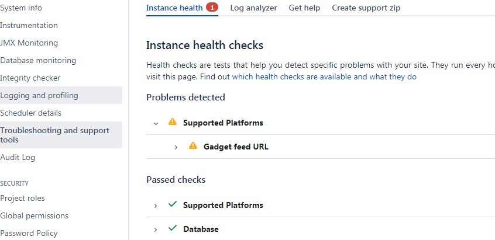Expand the Gadget feed URL details
The width and height of the screenshot is (495, 240).
pyautogui.click(x=176, y=147)
